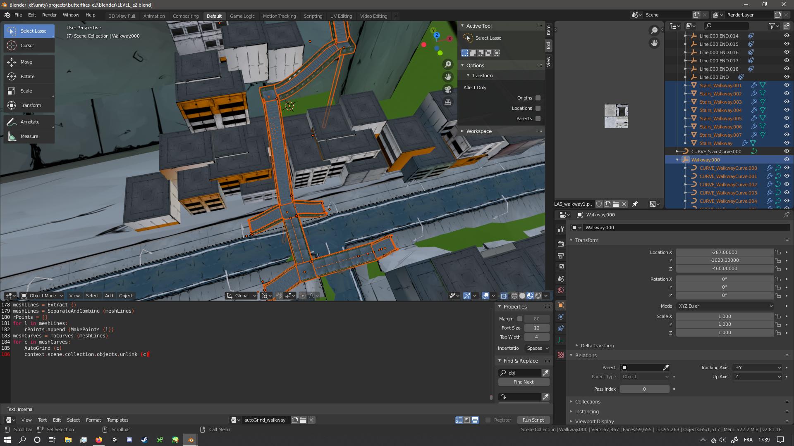The image size is (794, 446).
Task: Click the Transform tool icon
Action: coord(12,105)
